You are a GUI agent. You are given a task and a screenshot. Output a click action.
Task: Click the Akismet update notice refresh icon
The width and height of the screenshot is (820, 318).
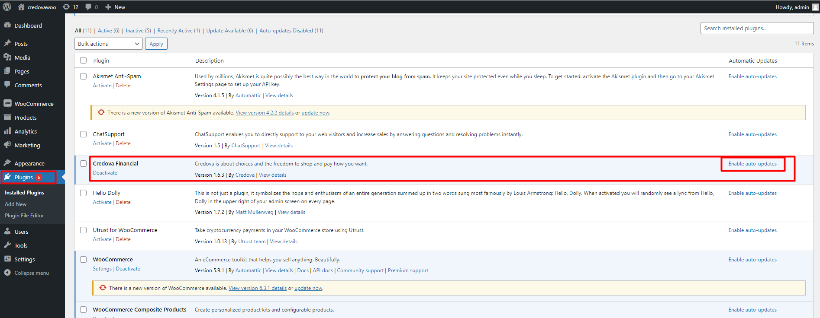click(x=101, y=112)
